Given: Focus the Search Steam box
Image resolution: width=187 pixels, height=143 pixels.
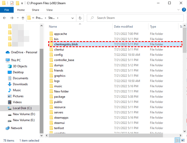Looking at the screenshot, I should point(135,18).
